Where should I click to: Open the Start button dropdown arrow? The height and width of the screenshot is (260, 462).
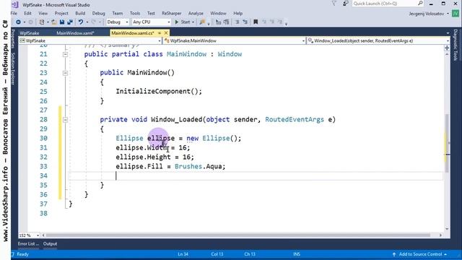[193, 22]
